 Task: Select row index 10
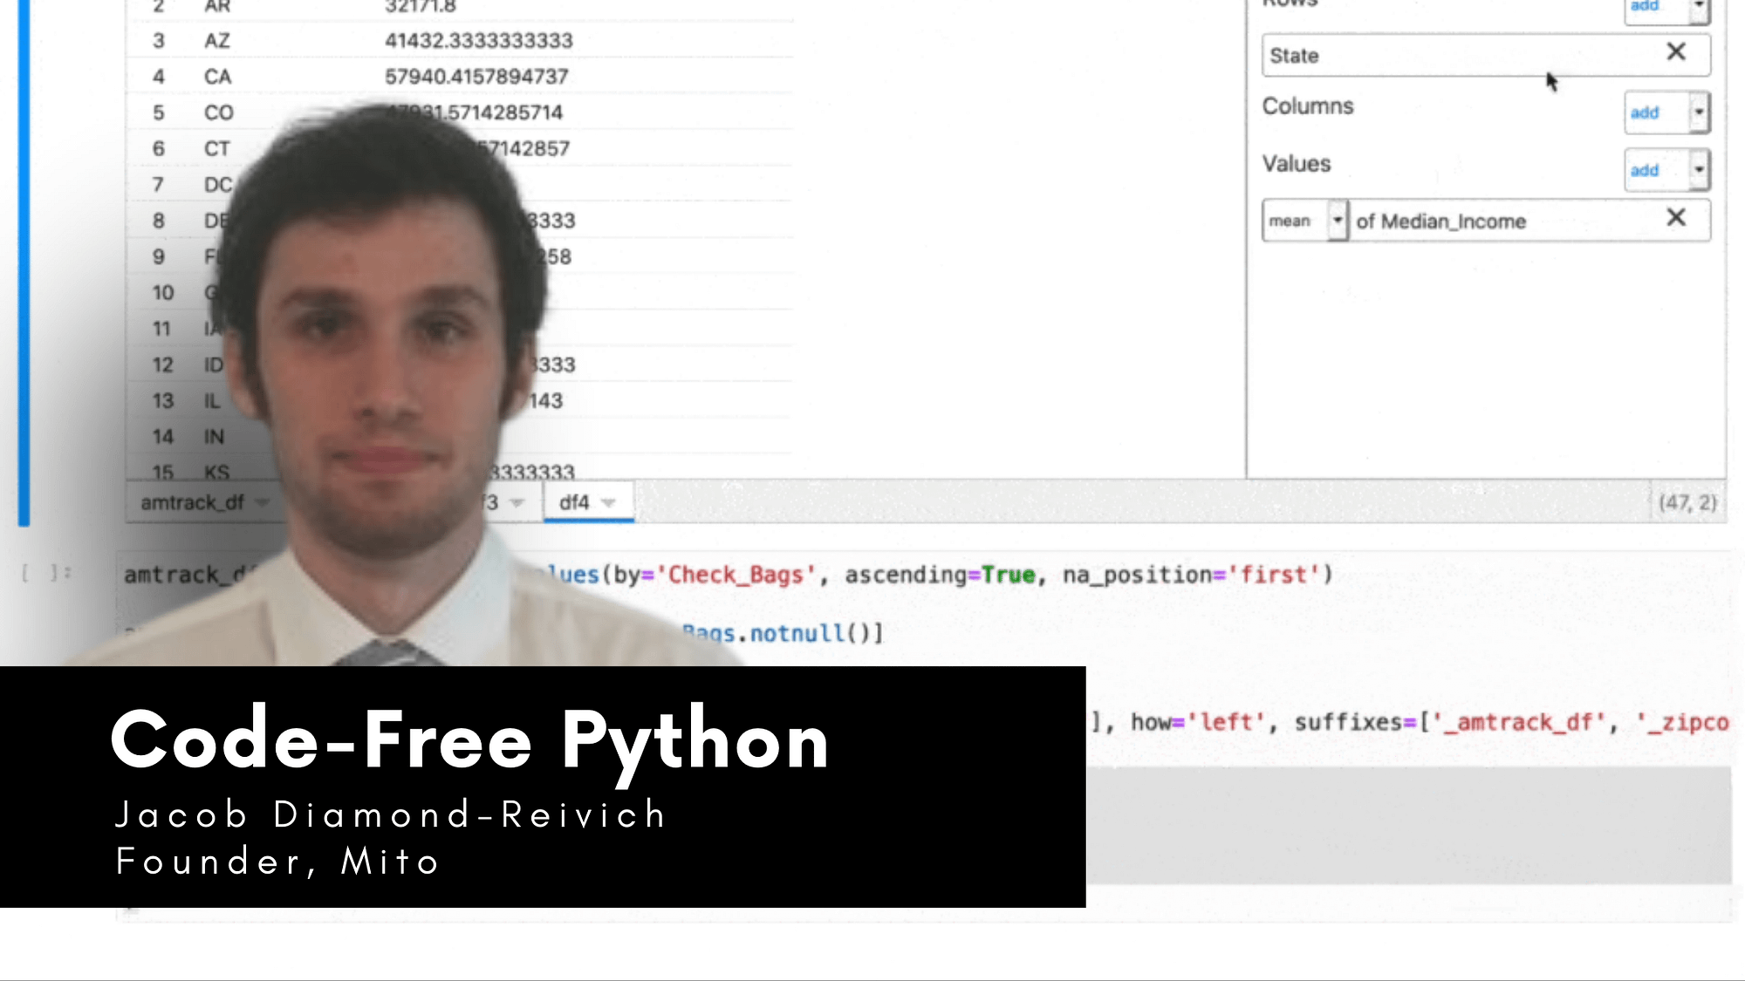coord(163,293)
